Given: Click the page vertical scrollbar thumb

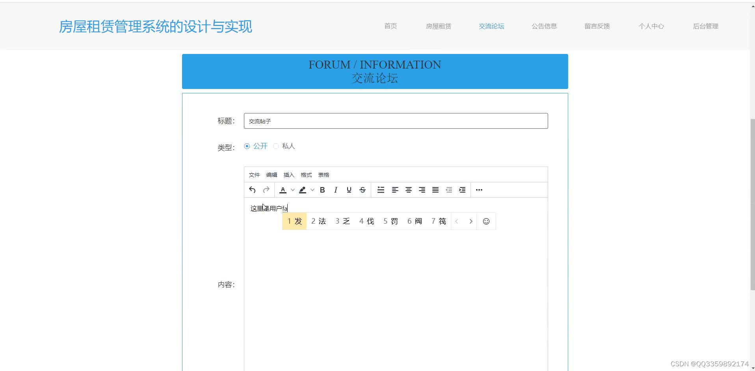Looking at the screenshot, I should [752, 204].
